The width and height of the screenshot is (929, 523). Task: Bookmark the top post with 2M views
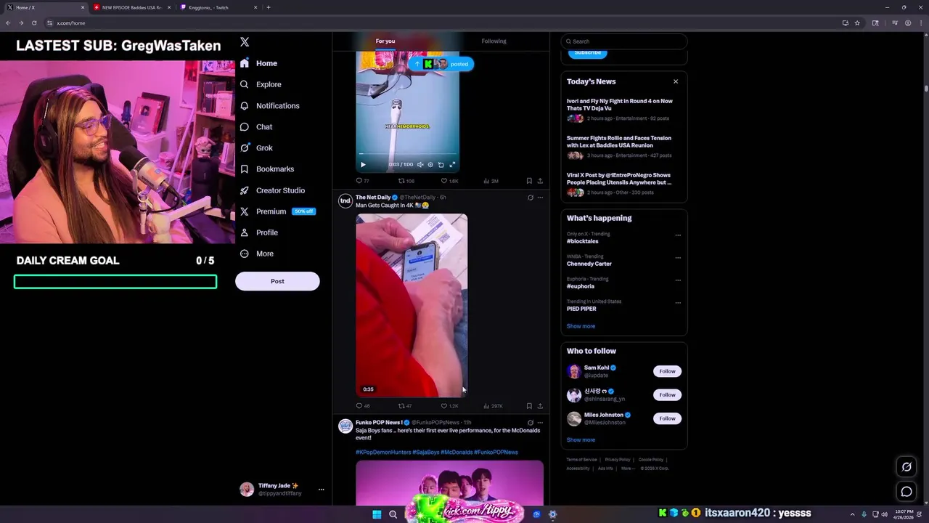529,181
